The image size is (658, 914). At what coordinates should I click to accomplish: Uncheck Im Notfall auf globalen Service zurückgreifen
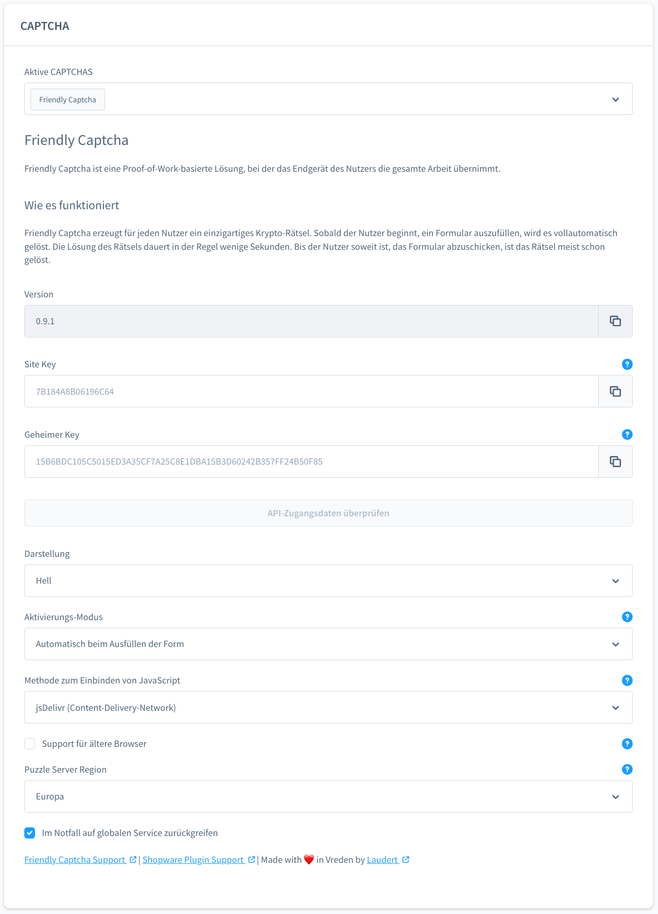pos(30,833)
